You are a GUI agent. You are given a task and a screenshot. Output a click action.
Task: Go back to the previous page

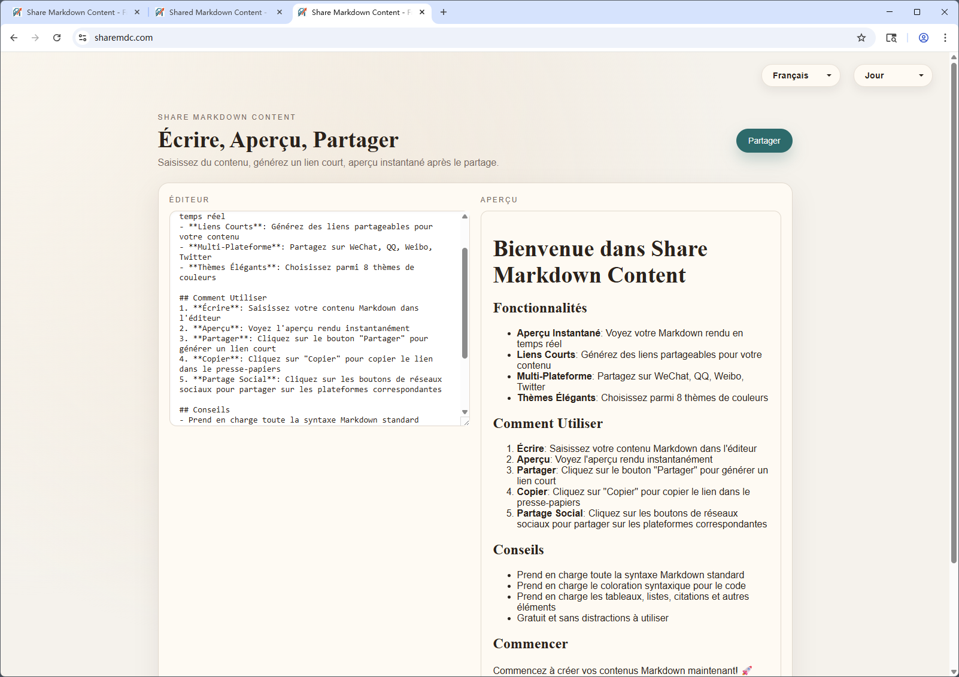(x=14, y=38)
